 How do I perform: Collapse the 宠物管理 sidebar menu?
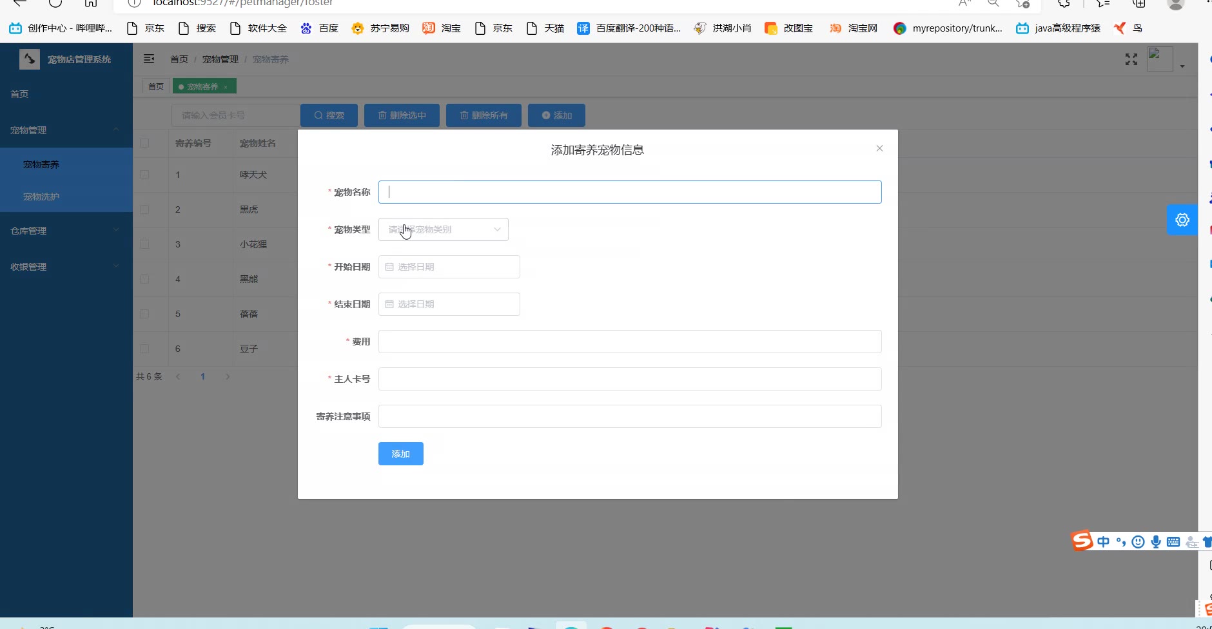[66, 130]
